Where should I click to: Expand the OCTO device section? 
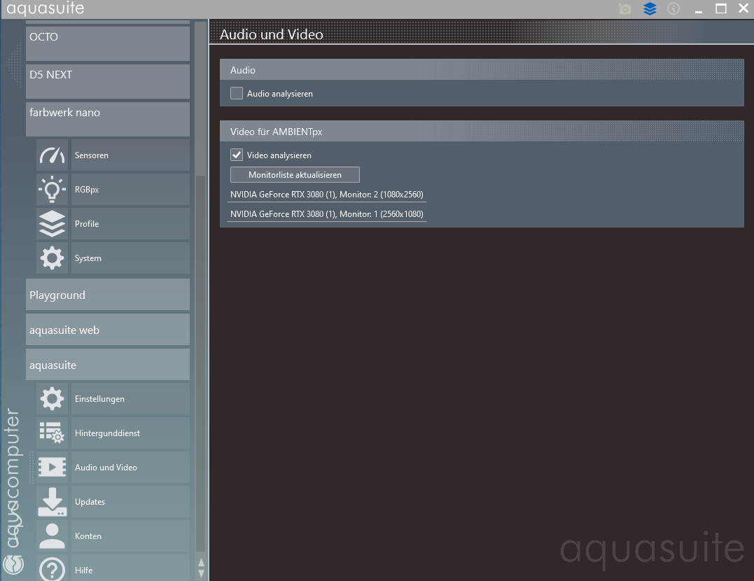(108, 43)
